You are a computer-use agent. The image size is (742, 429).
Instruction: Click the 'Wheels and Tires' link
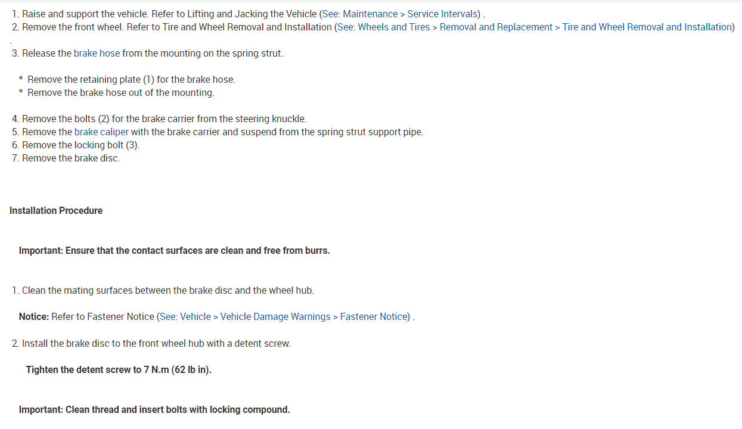pos(393,27)
